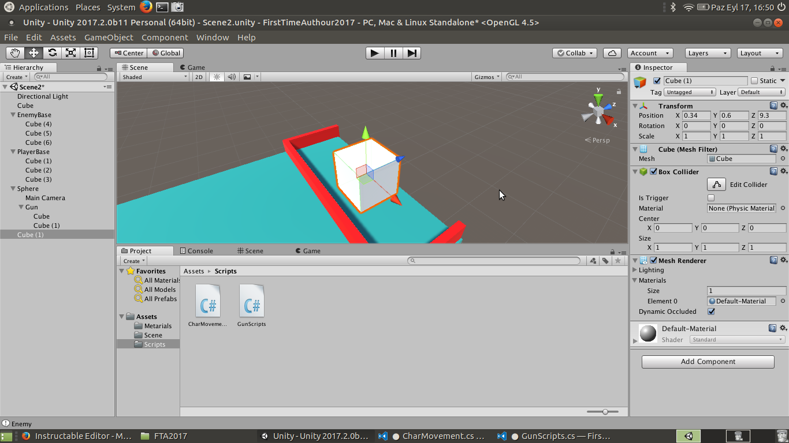Open the Layer dropdown showing Default
The image size is (789, 443).
tap(762, 92)
